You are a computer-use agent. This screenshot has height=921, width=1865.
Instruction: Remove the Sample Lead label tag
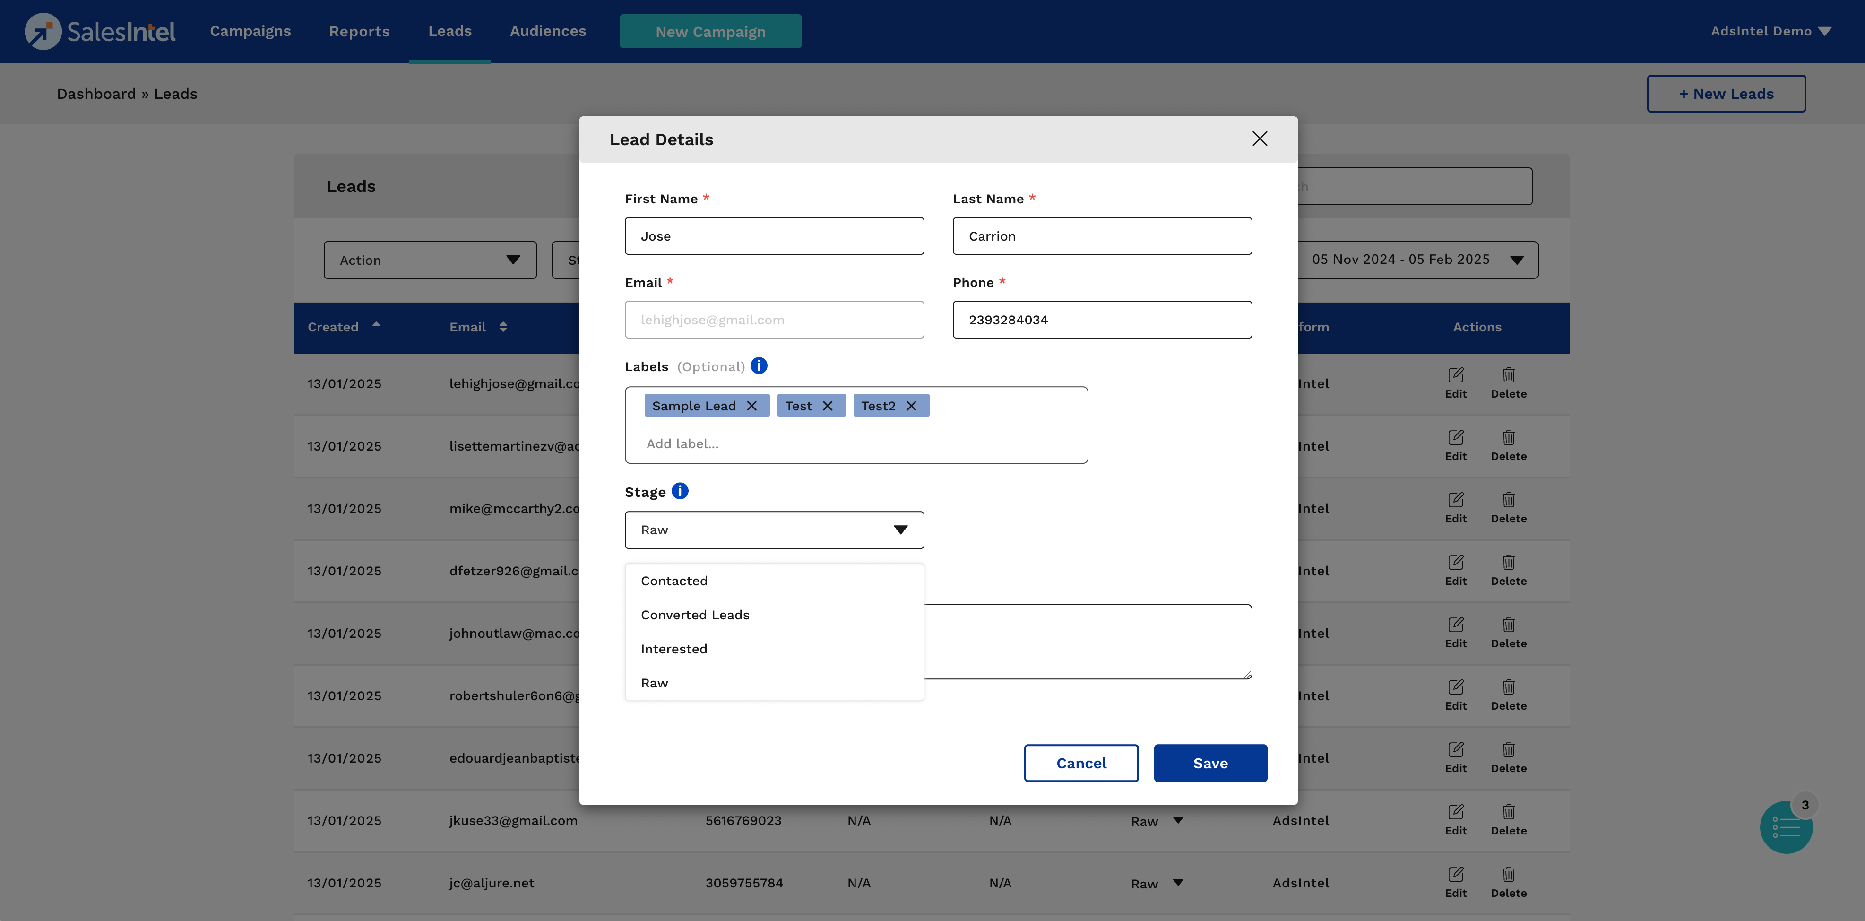751,406
